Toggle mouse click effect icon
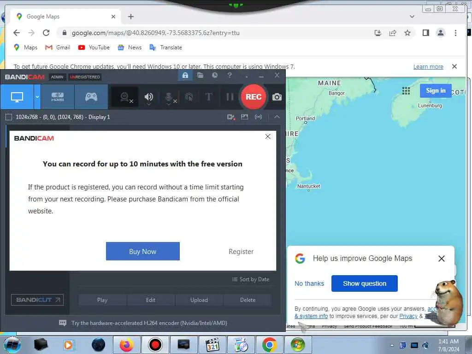 pyautogui.click(x=189, y=97)
